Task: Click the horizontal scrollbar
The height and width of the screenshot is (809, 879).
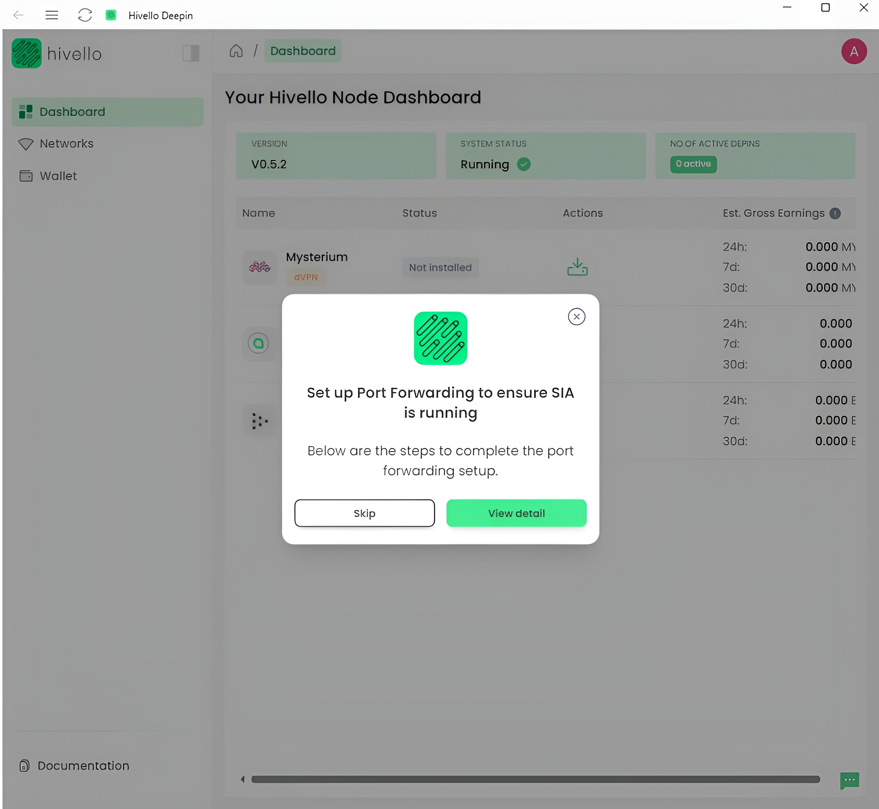Action: (x=535, y=779)
